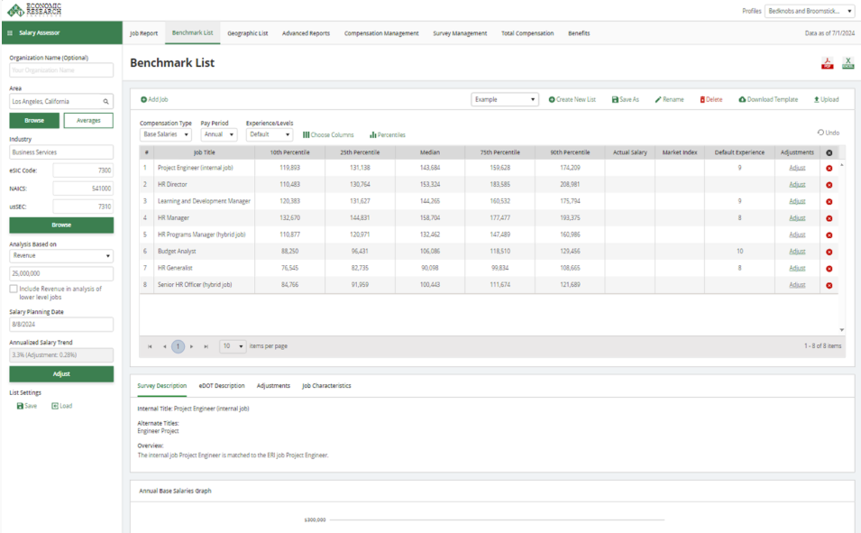Viewport: 861px width, 533px height.
Task: Load list settings
Action: click(x=62, y=406)
